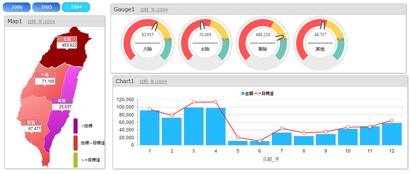Select the 中區 label on the map
The width and height of the screenshot is (411, 174).
click(x=45, y=75)
